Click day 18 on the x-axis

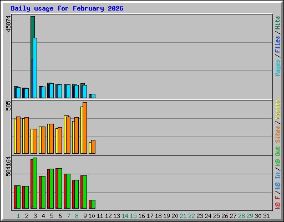[x=158, y=216]
